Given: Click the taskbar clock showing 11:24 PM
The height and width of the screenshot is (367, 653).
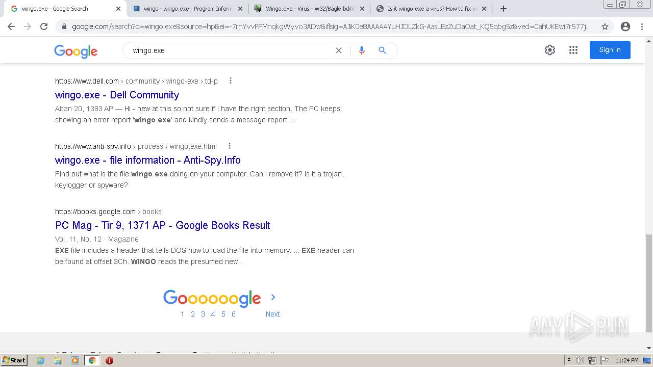Looking at the screenshot, I should 627,360.
